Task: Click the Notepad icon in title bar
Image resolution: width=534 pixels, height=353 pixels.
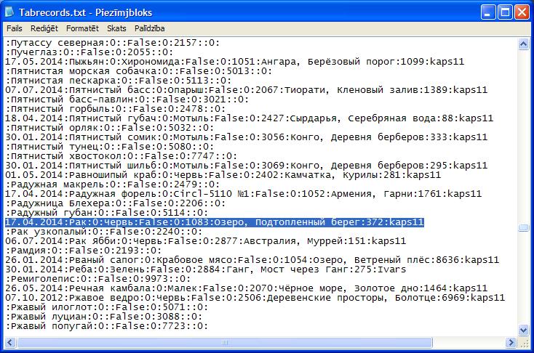Action: point(9,12)
